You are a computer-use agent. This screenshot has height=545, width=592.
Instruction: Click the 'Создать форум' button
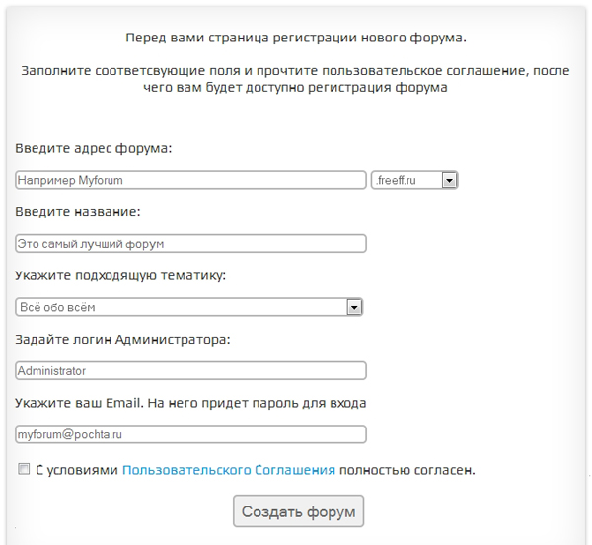coord(298,511)
